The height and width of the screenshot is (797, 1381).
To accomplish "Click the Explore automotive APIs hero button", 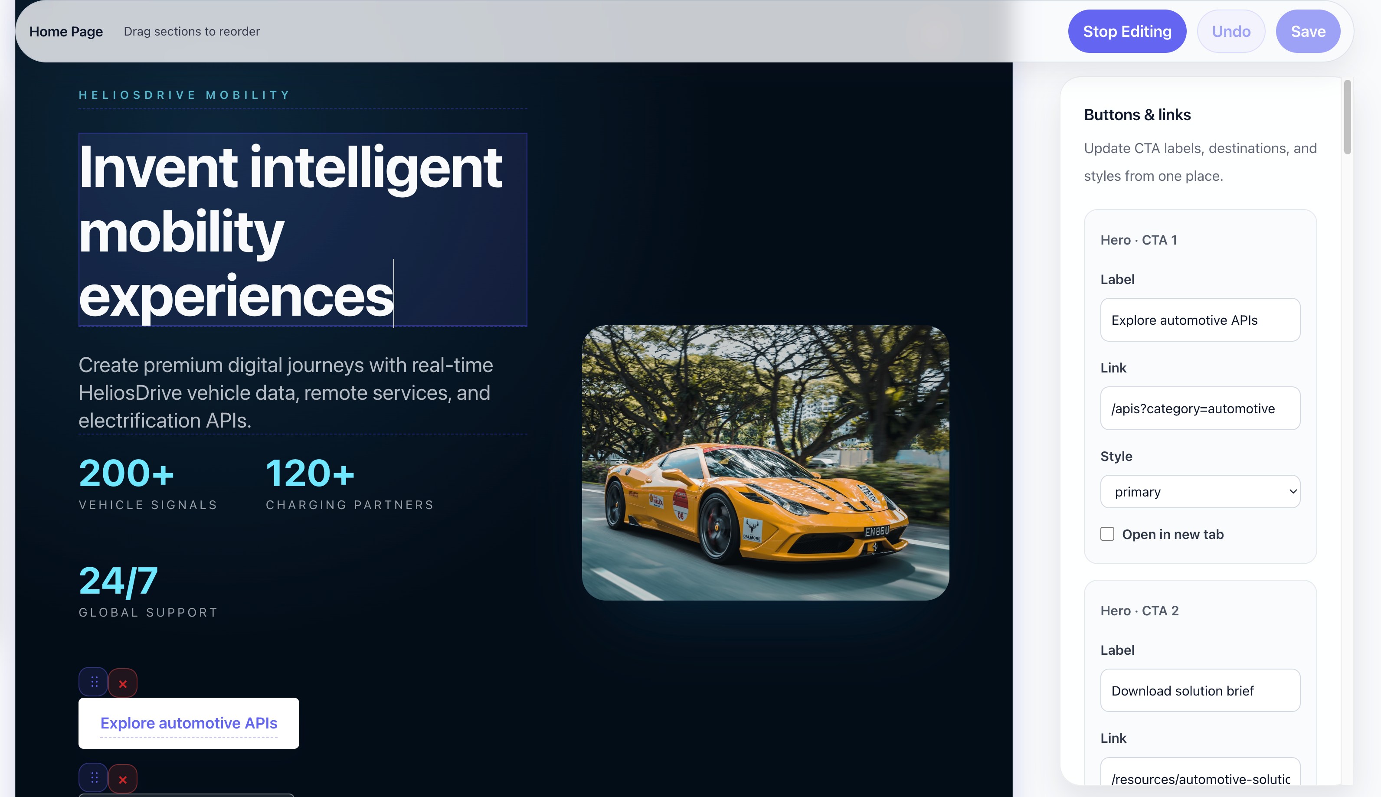I will point(188,722).
